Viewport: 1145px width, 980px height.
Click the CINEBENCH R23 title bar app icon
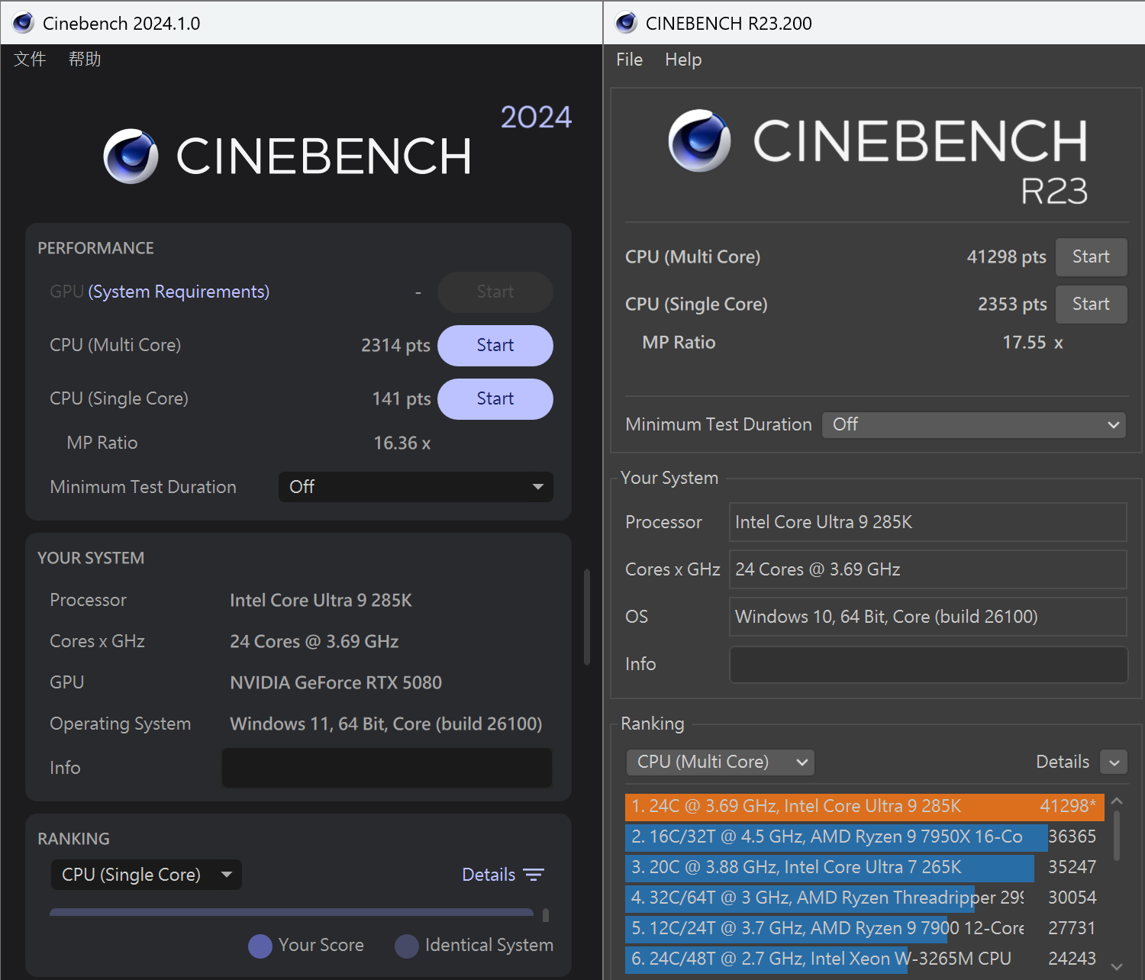(626, 23)
